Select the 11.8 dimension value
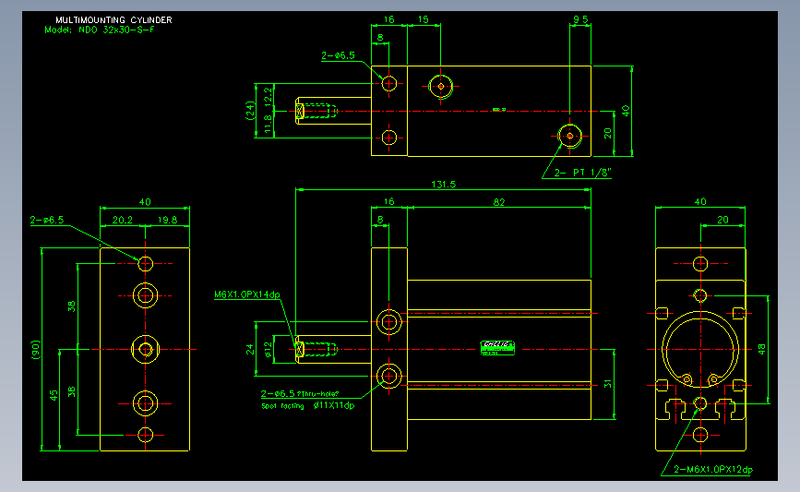The width and height of the screenshot is (800, 492). pos(268,125)
